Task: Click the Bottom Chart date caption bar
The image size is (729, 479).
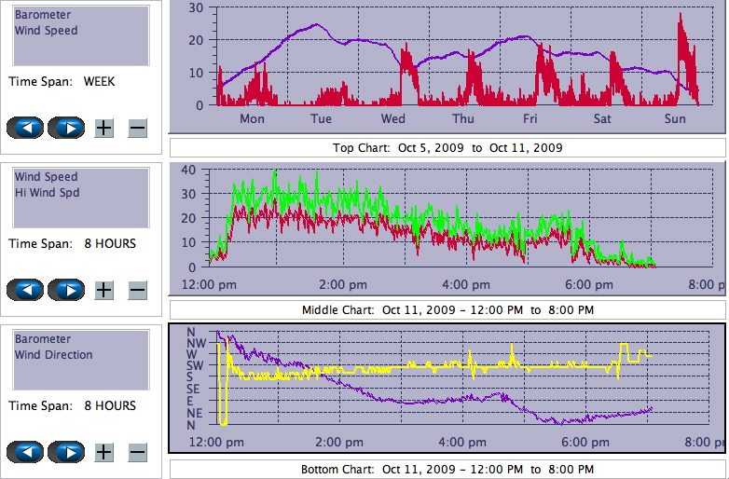Action: point(447,469)
